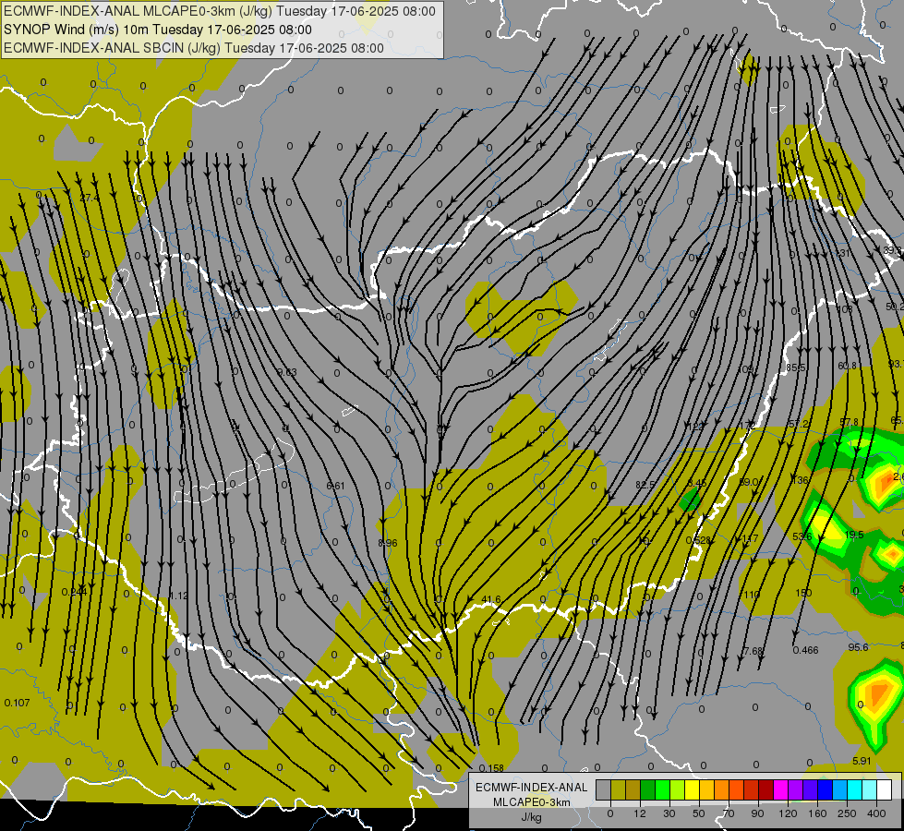The width and height of the screenshot is (904, 831).
Task: Click the 120 tick label in legend
Action: point(788,813)
